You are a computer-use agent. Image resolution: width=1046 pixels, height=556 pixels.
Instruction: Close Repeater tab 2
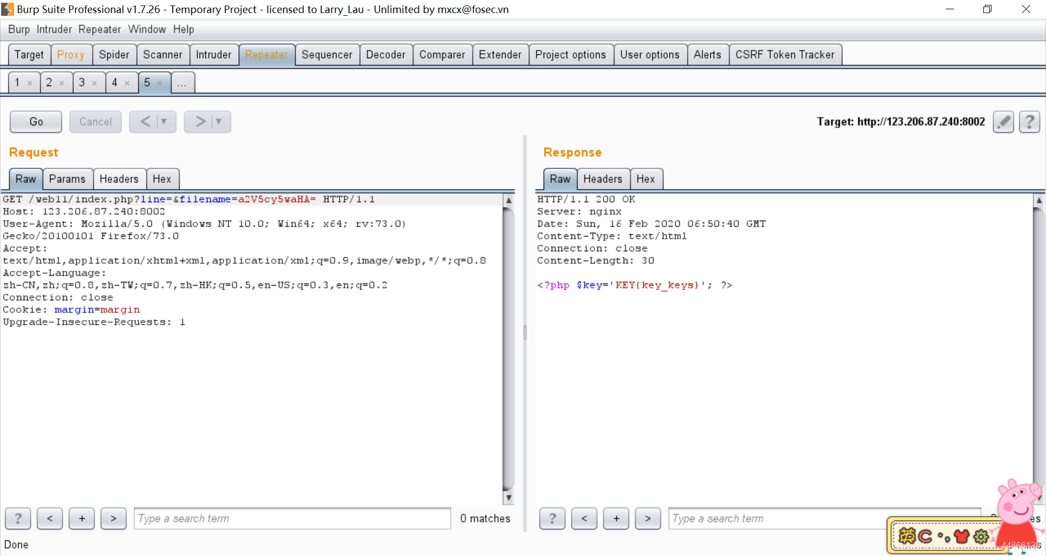62,83
